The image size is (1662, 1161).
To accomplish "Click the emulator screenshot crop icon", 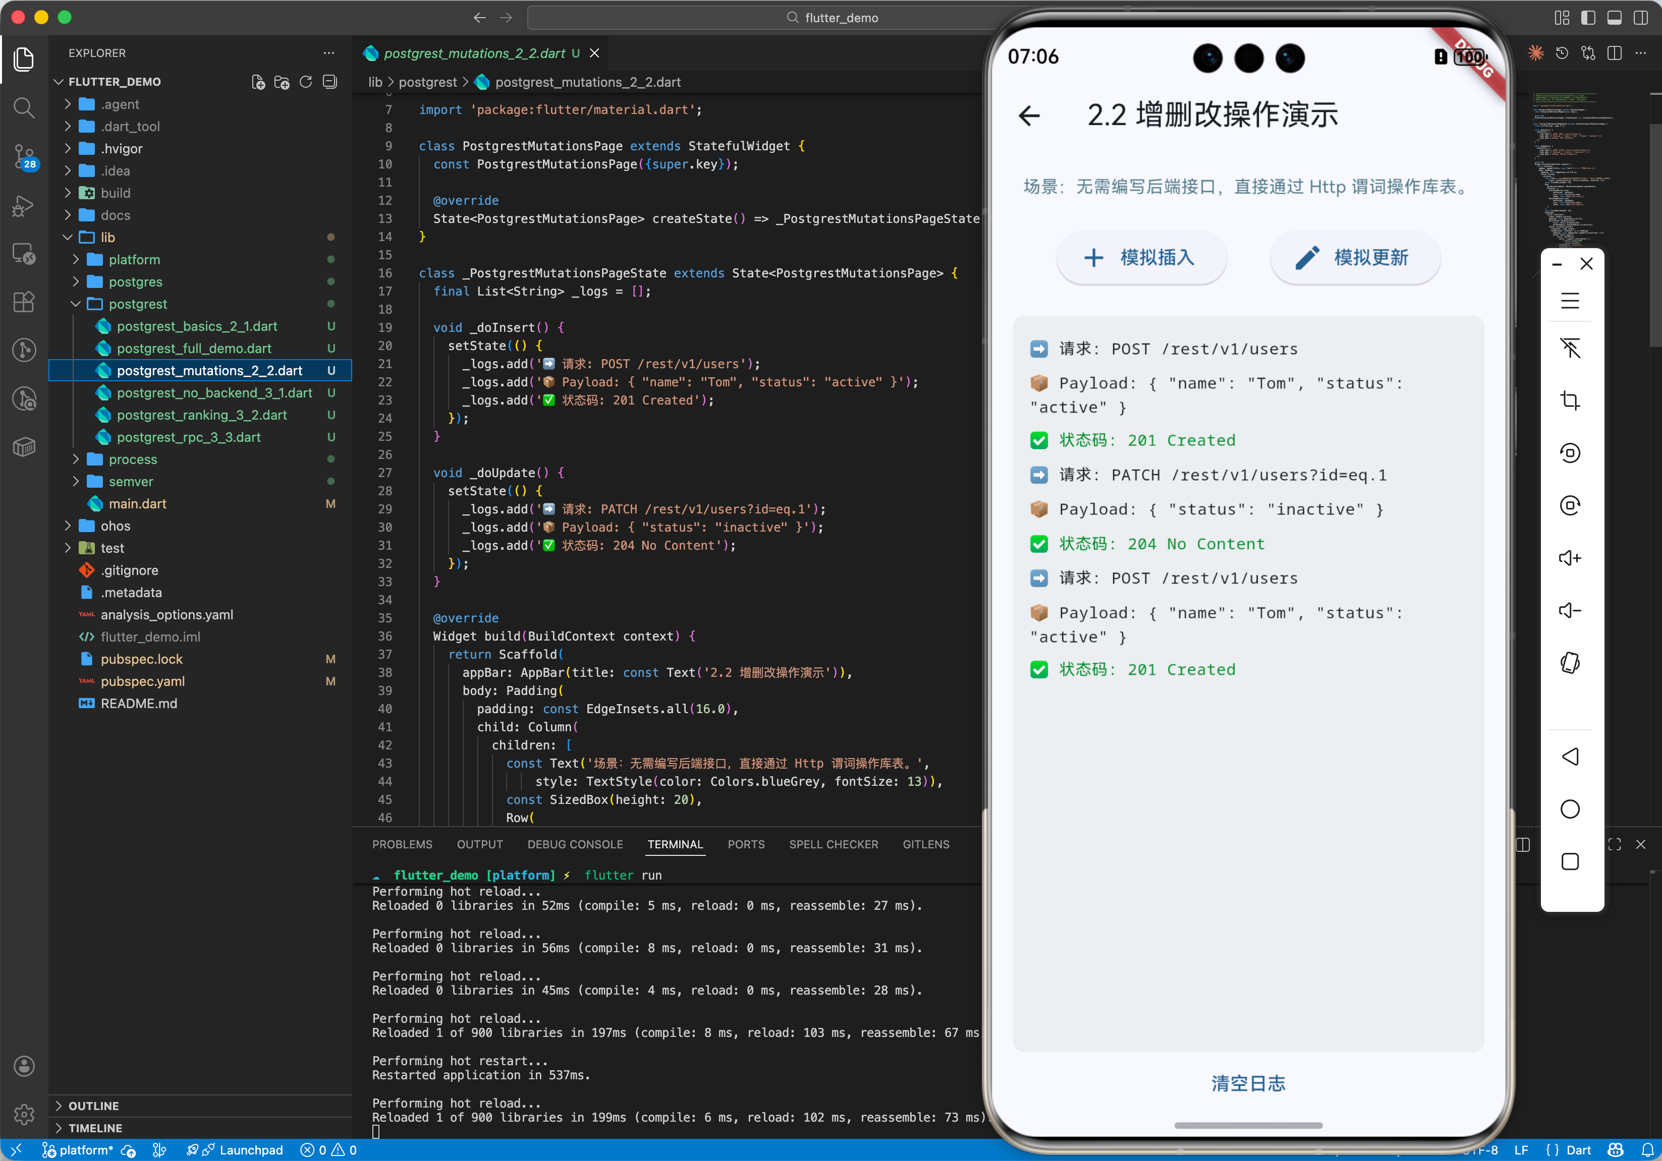I will 1569,400.
